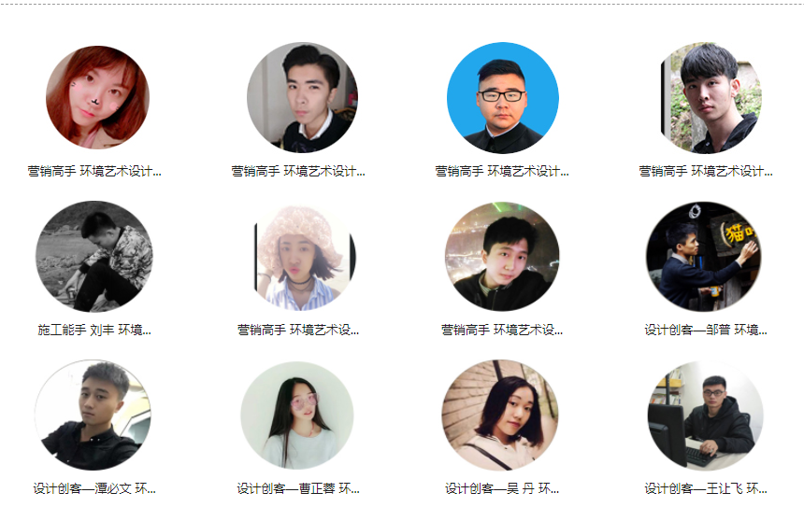Image resolution: width=804 pixels, height=507 pixels.
Task: Open the 设计创客—邹普 caption link
Action: (x=706, y=330)
